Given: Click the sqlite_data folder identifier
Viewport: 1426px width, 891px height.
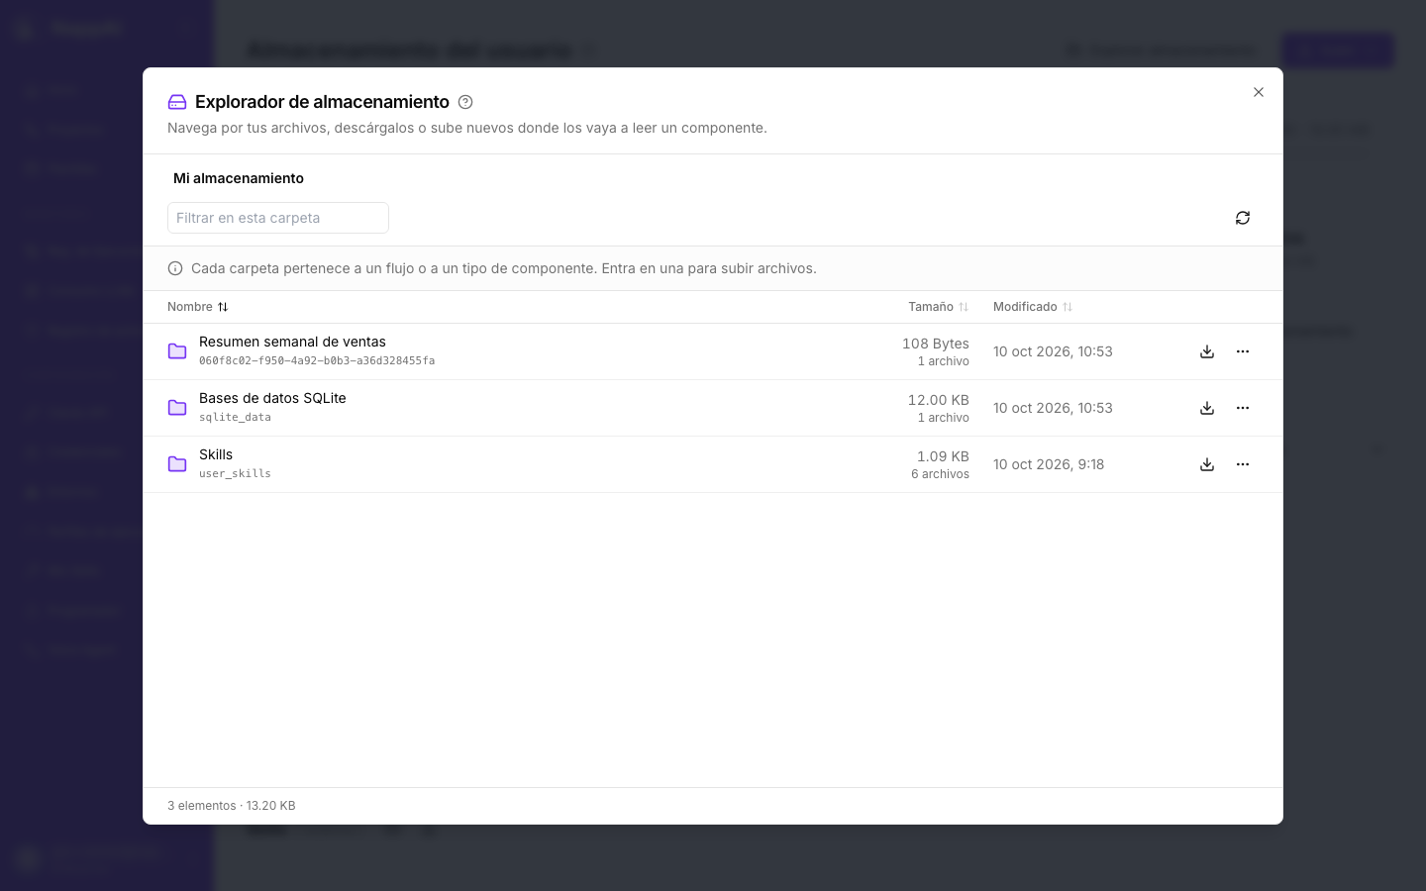Looking at the screenshot, I should pos(235,418).
